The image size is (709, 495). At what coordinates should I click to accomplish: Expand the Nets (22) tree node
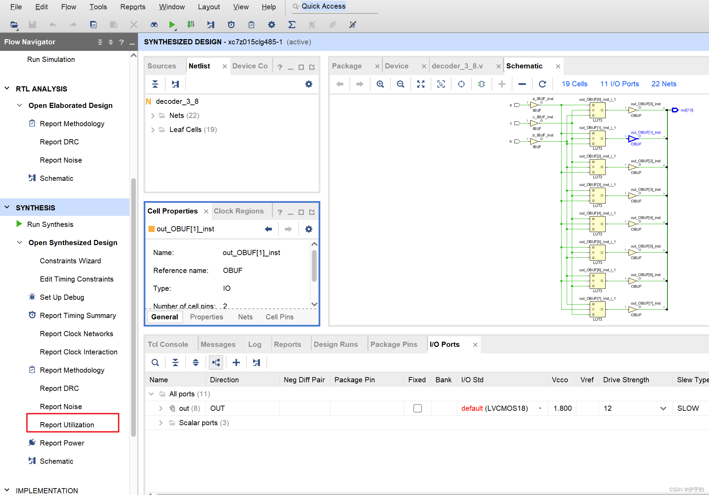pyautogui.click(x=153, y=116)
